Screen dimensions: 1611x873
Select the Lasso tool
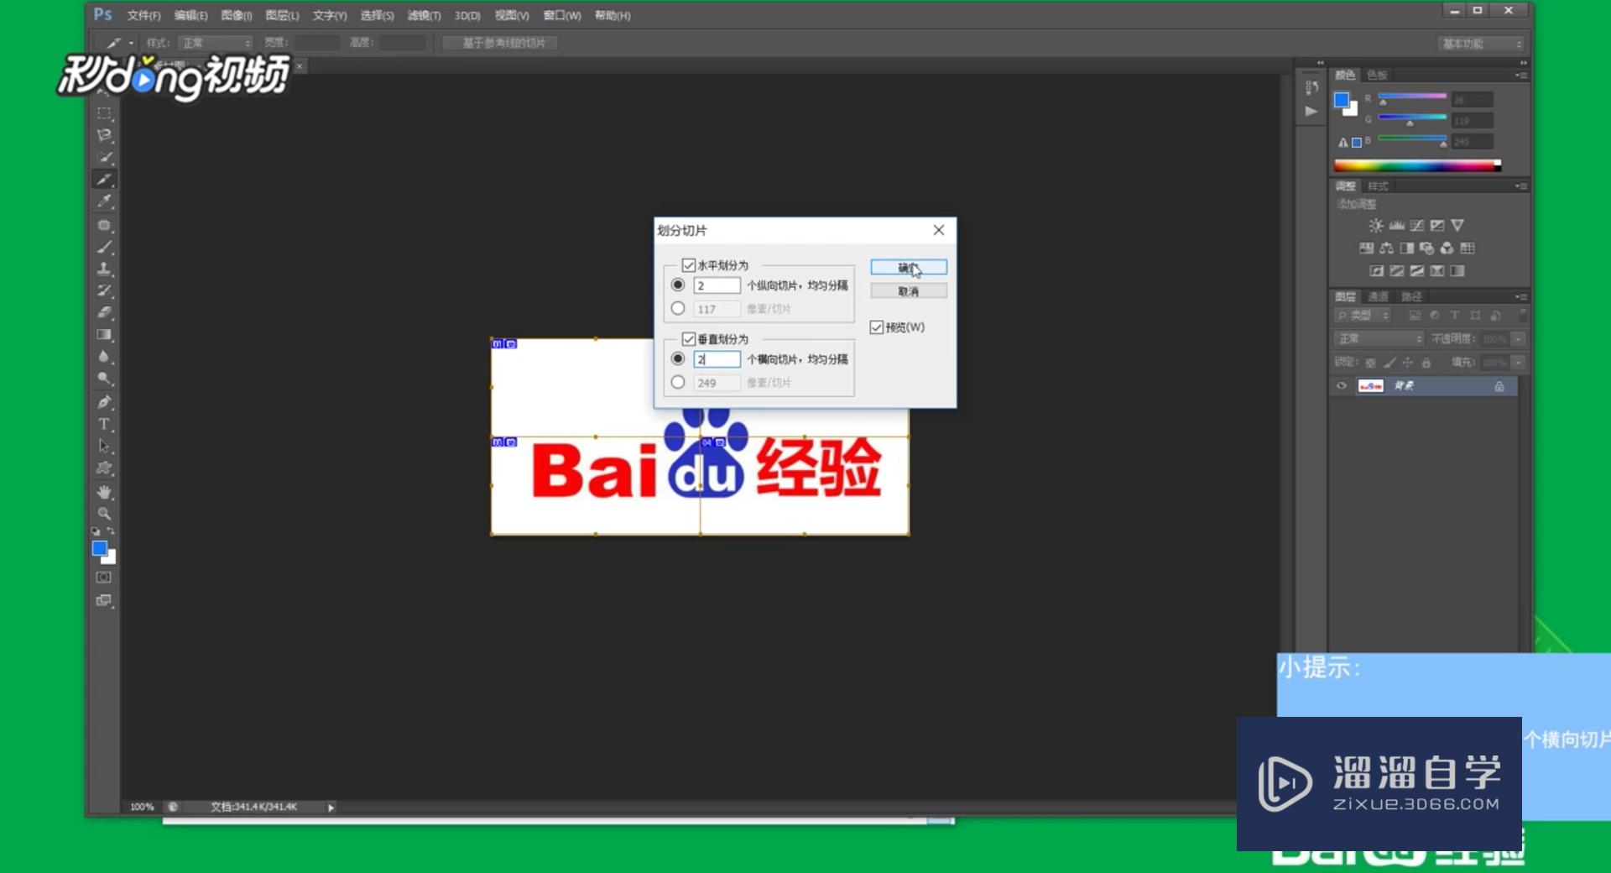(x=104, y=135)
